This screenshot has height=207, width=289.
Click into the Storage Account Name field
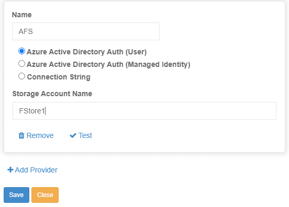coord(144,111)
